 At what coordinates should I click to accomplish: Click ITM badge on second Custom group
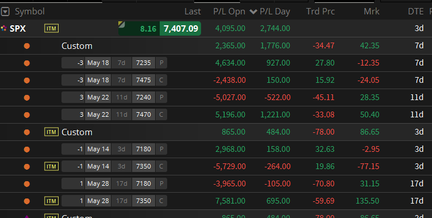(52, 132)
